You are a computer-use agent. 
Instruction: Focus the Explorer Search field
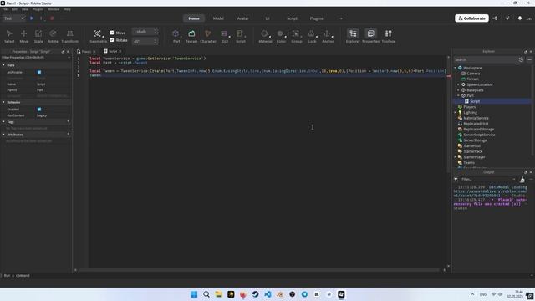[485, 59]
